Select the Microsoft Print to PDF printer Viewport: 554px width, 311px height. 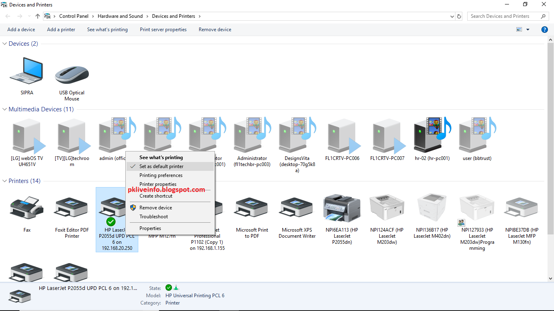(x=252, y=208)
